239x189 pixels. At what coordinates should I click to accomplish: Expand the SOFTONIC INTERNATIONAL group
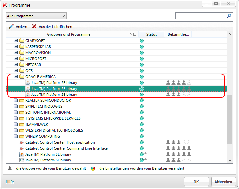tap(16, 112)
